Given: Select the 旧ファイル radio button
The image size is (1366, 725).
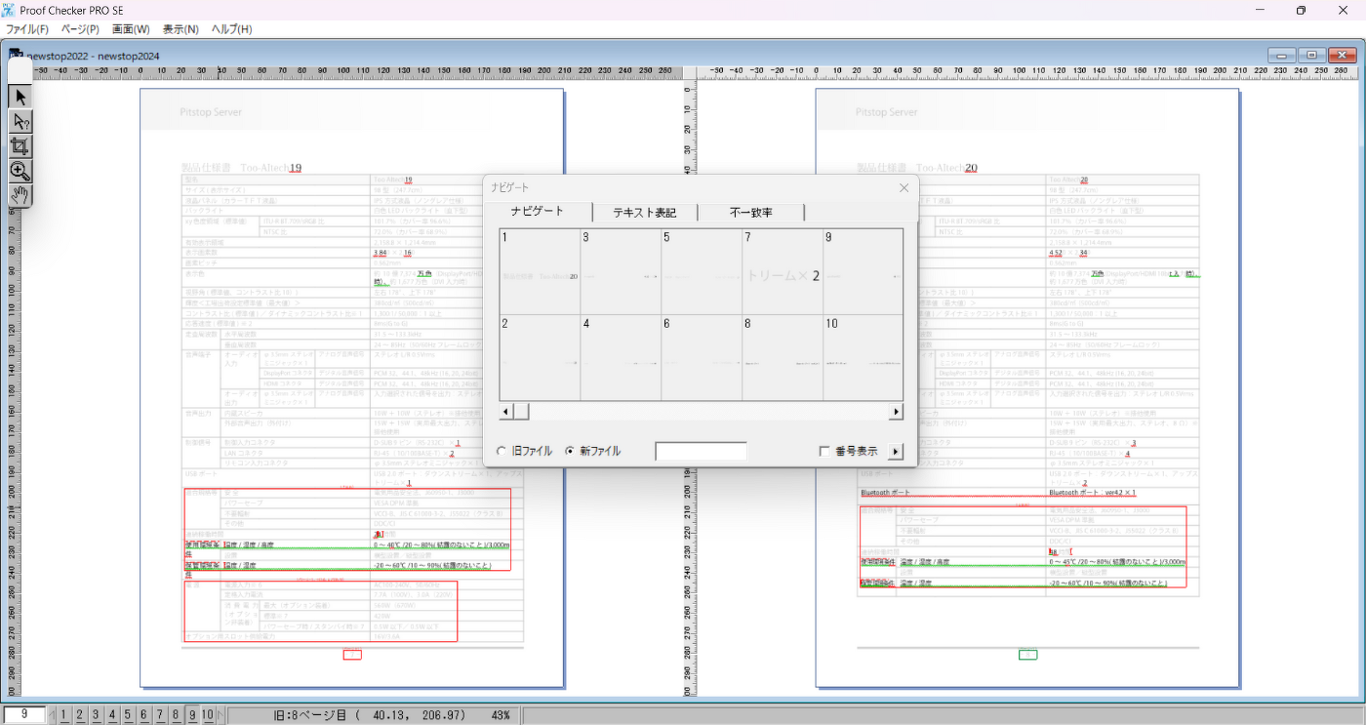Looking at the screenshot, I should 502,451.
